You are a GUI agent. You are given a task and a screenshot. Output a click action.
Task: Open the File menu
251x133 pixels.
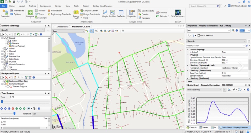tap(4, 6)
